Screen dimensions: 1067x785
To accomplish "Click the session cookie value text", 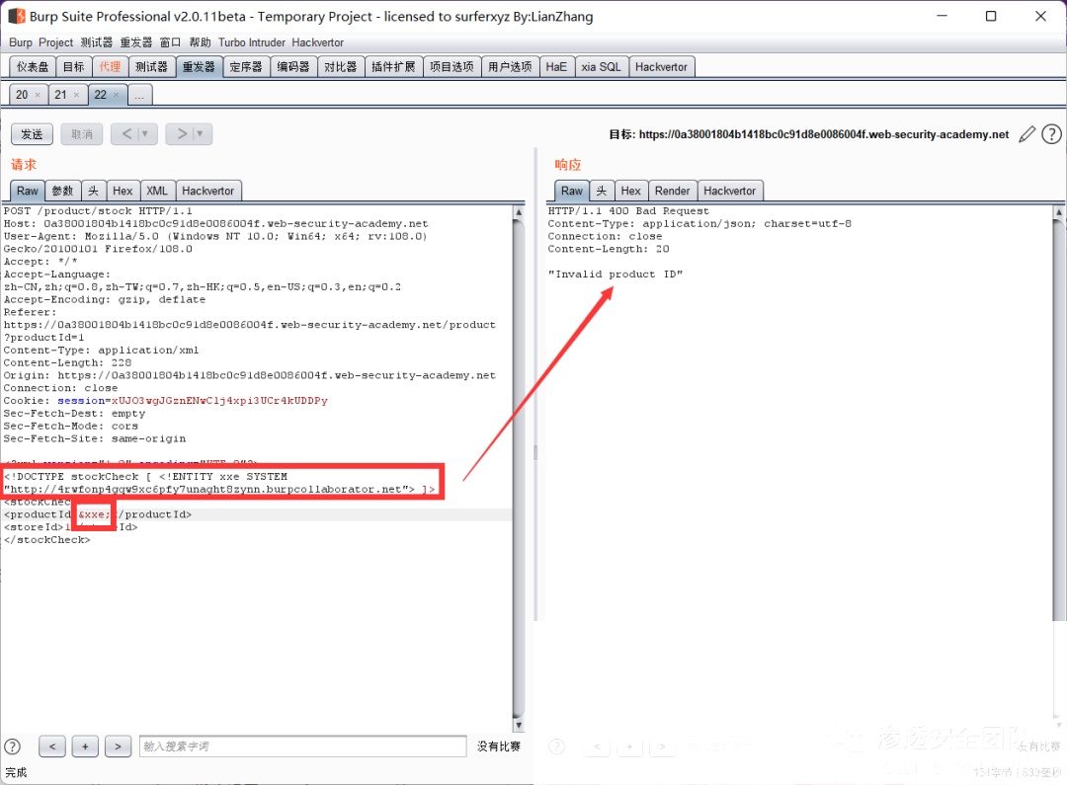I will pos(219,401).
